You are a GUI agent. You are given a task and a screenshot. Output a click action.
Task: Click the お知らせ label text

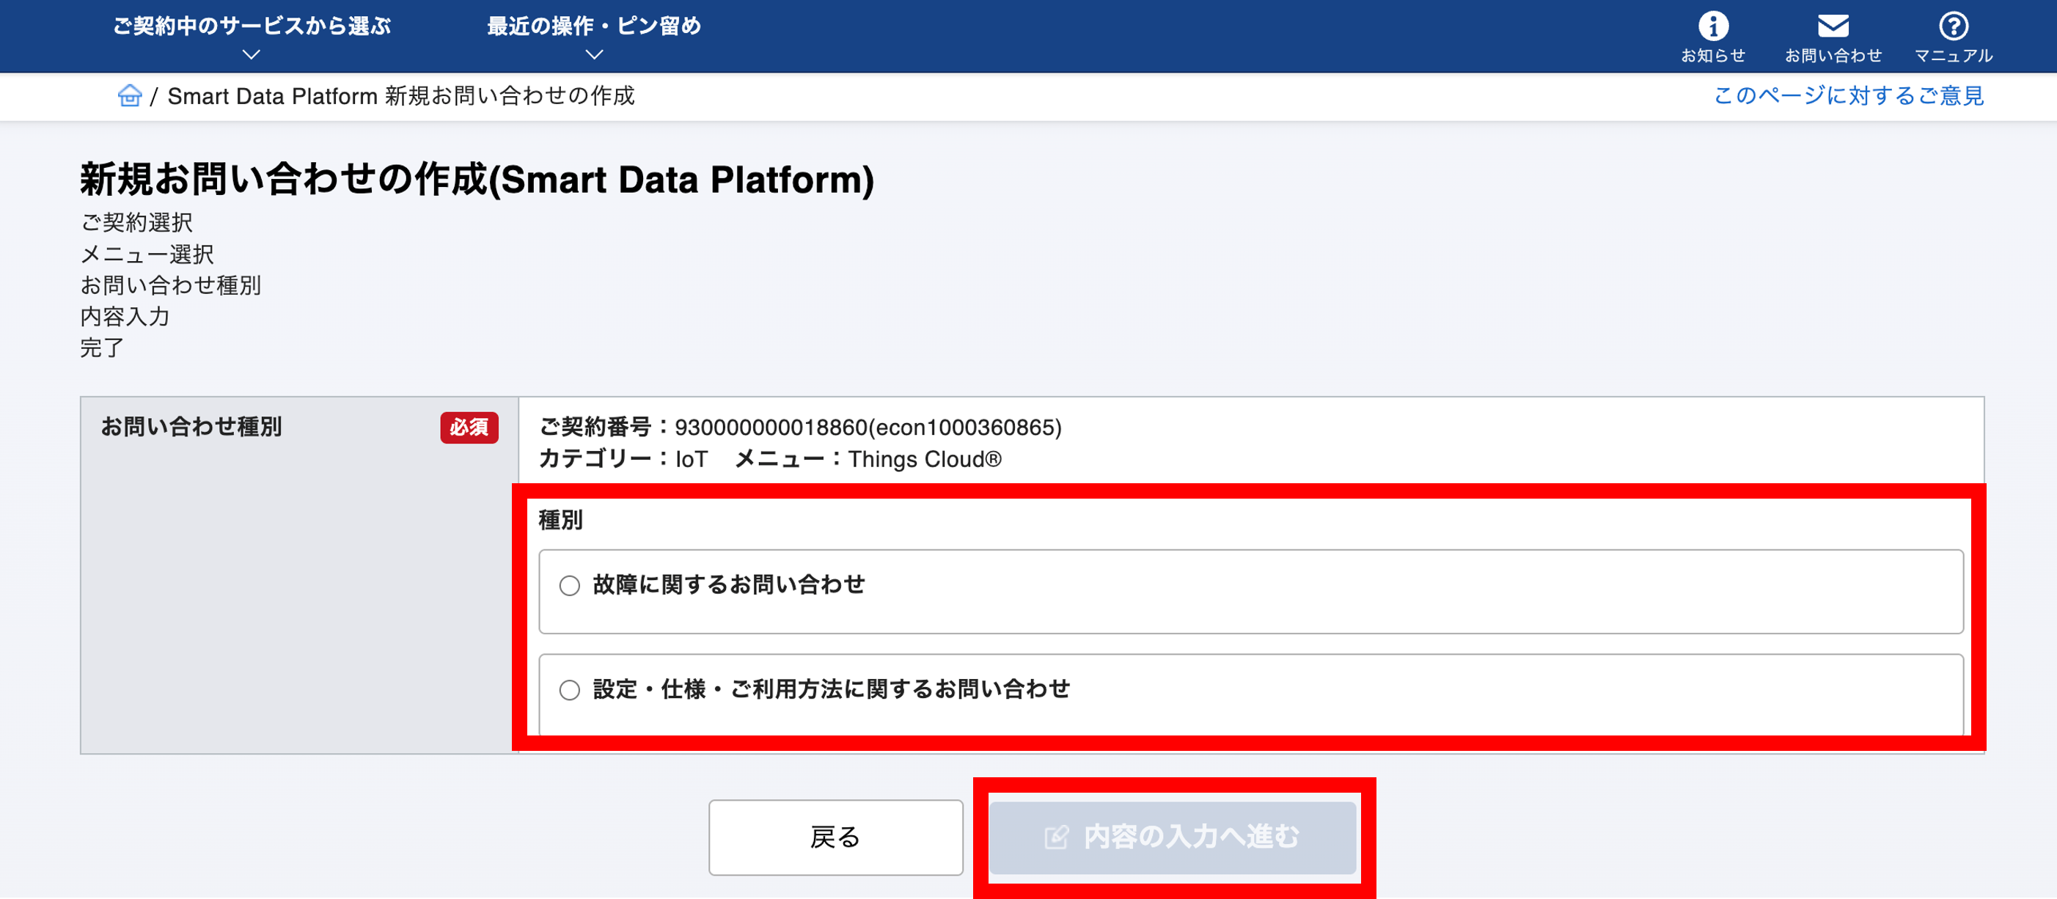tap(1713, 56)
